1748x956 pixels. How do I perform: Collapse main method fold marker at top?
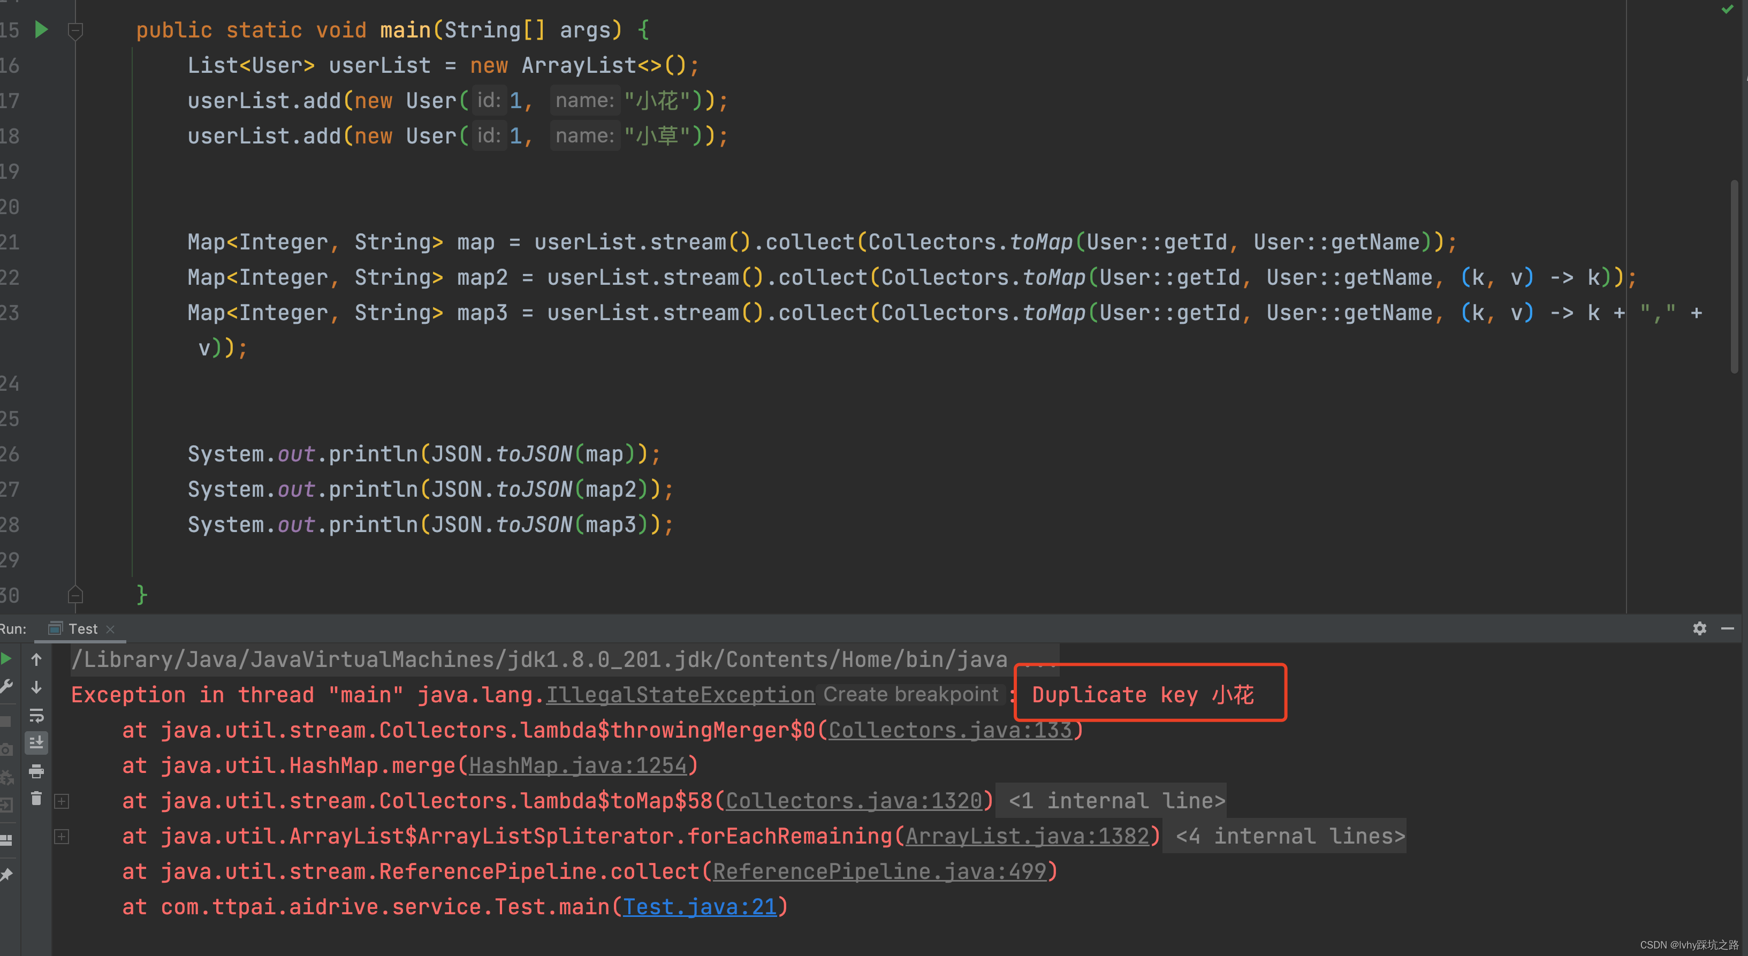[x=75, y=30]
